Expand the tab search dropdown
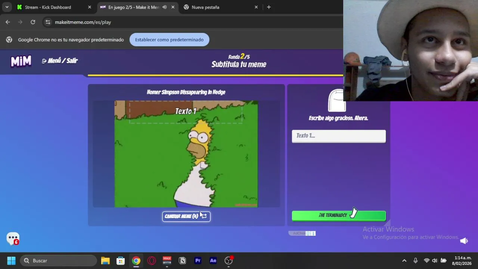Image resolution: width=478 pixels, height=269 pixels. [x=7, y=7]
